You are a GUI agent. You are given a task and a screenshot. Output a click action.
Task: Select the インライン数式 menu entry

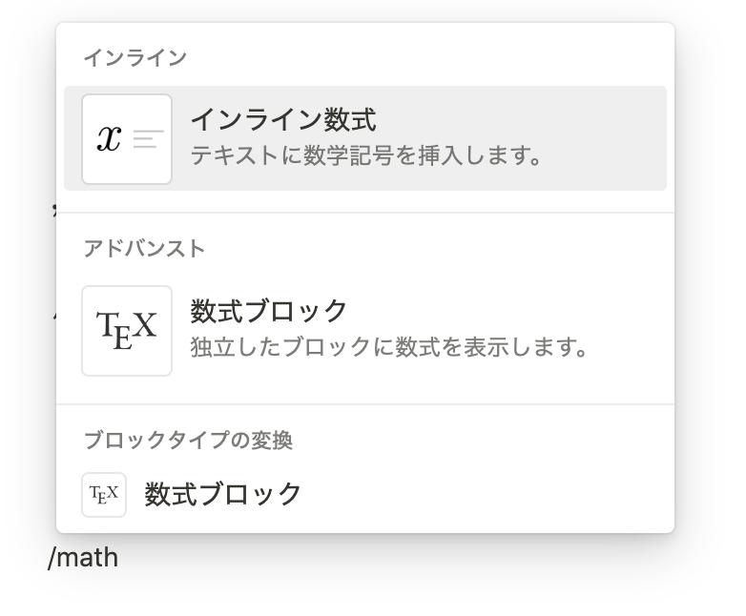click(365, 138)
